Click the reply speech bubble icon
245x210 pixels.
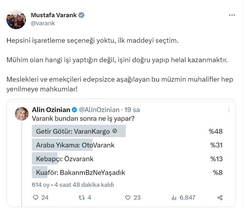(x=36, y=197)
